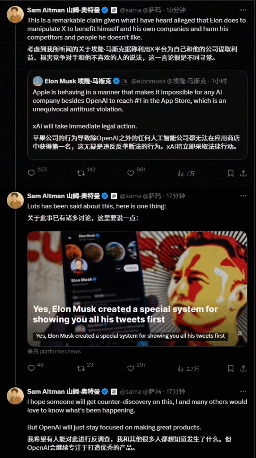The height and width of the screenshot is (458, 256).
Task: Open the platformer.news article card image
Action: click(x=137, y=288)
